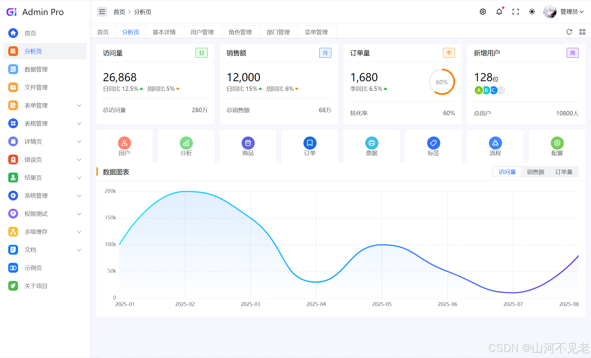
Task: Click the 60% conversion progress ring
Action: tap(442, 82)
